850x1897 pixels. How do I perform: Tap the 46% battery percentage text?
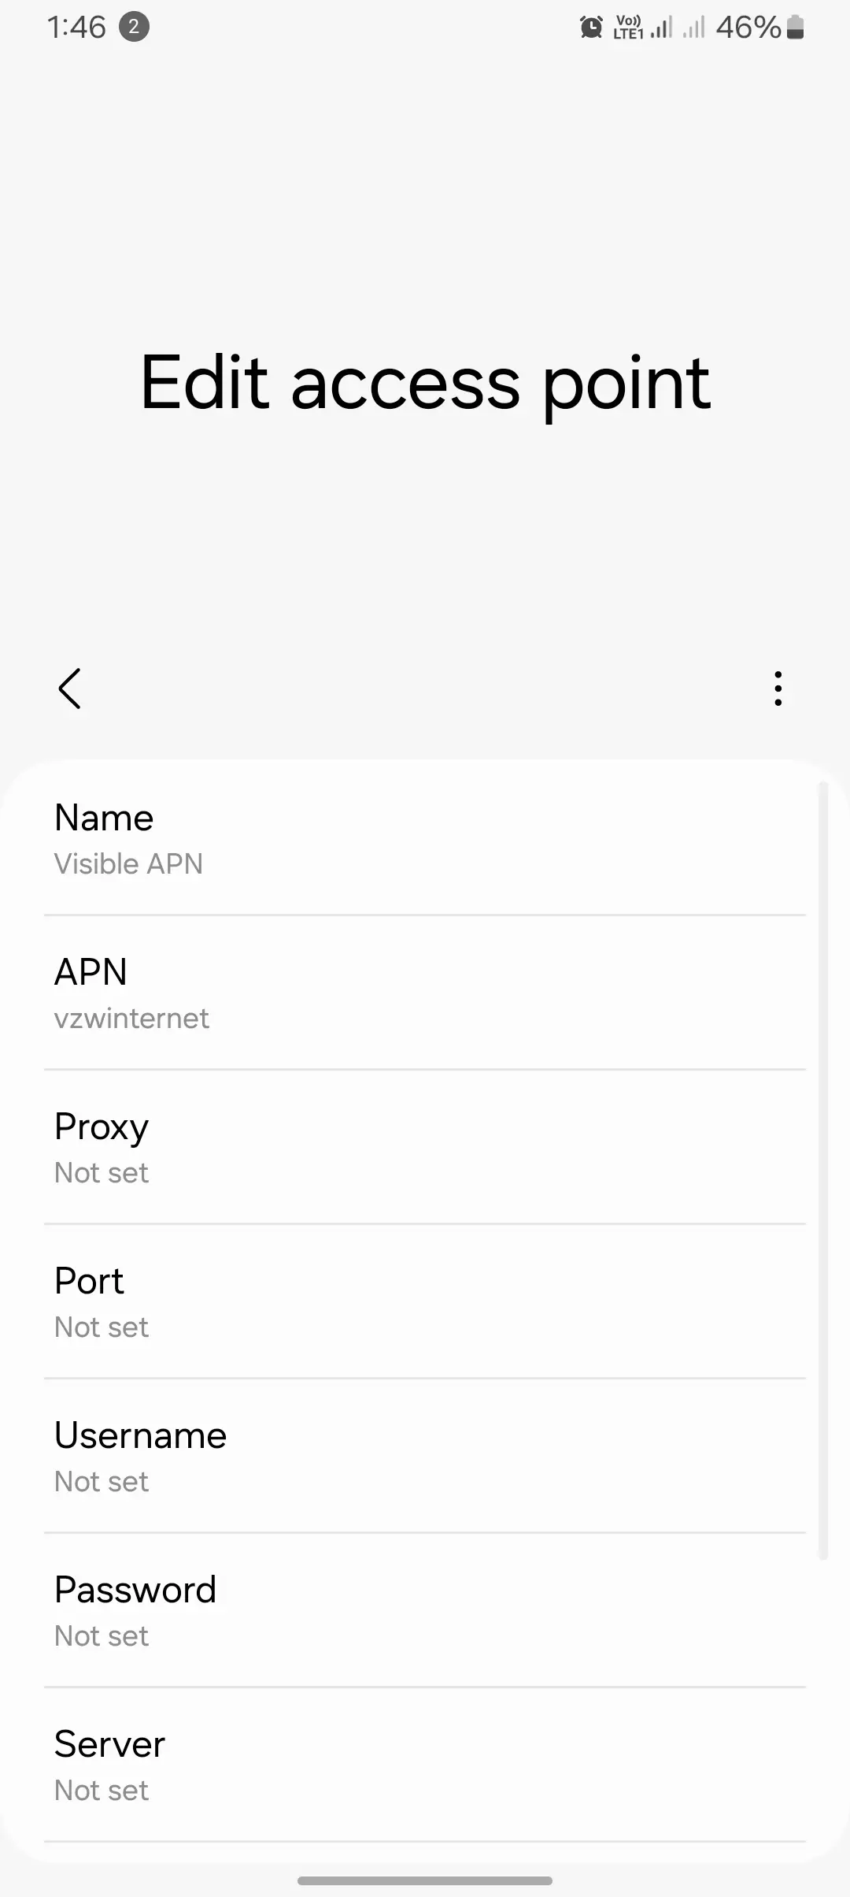(748, 28)
